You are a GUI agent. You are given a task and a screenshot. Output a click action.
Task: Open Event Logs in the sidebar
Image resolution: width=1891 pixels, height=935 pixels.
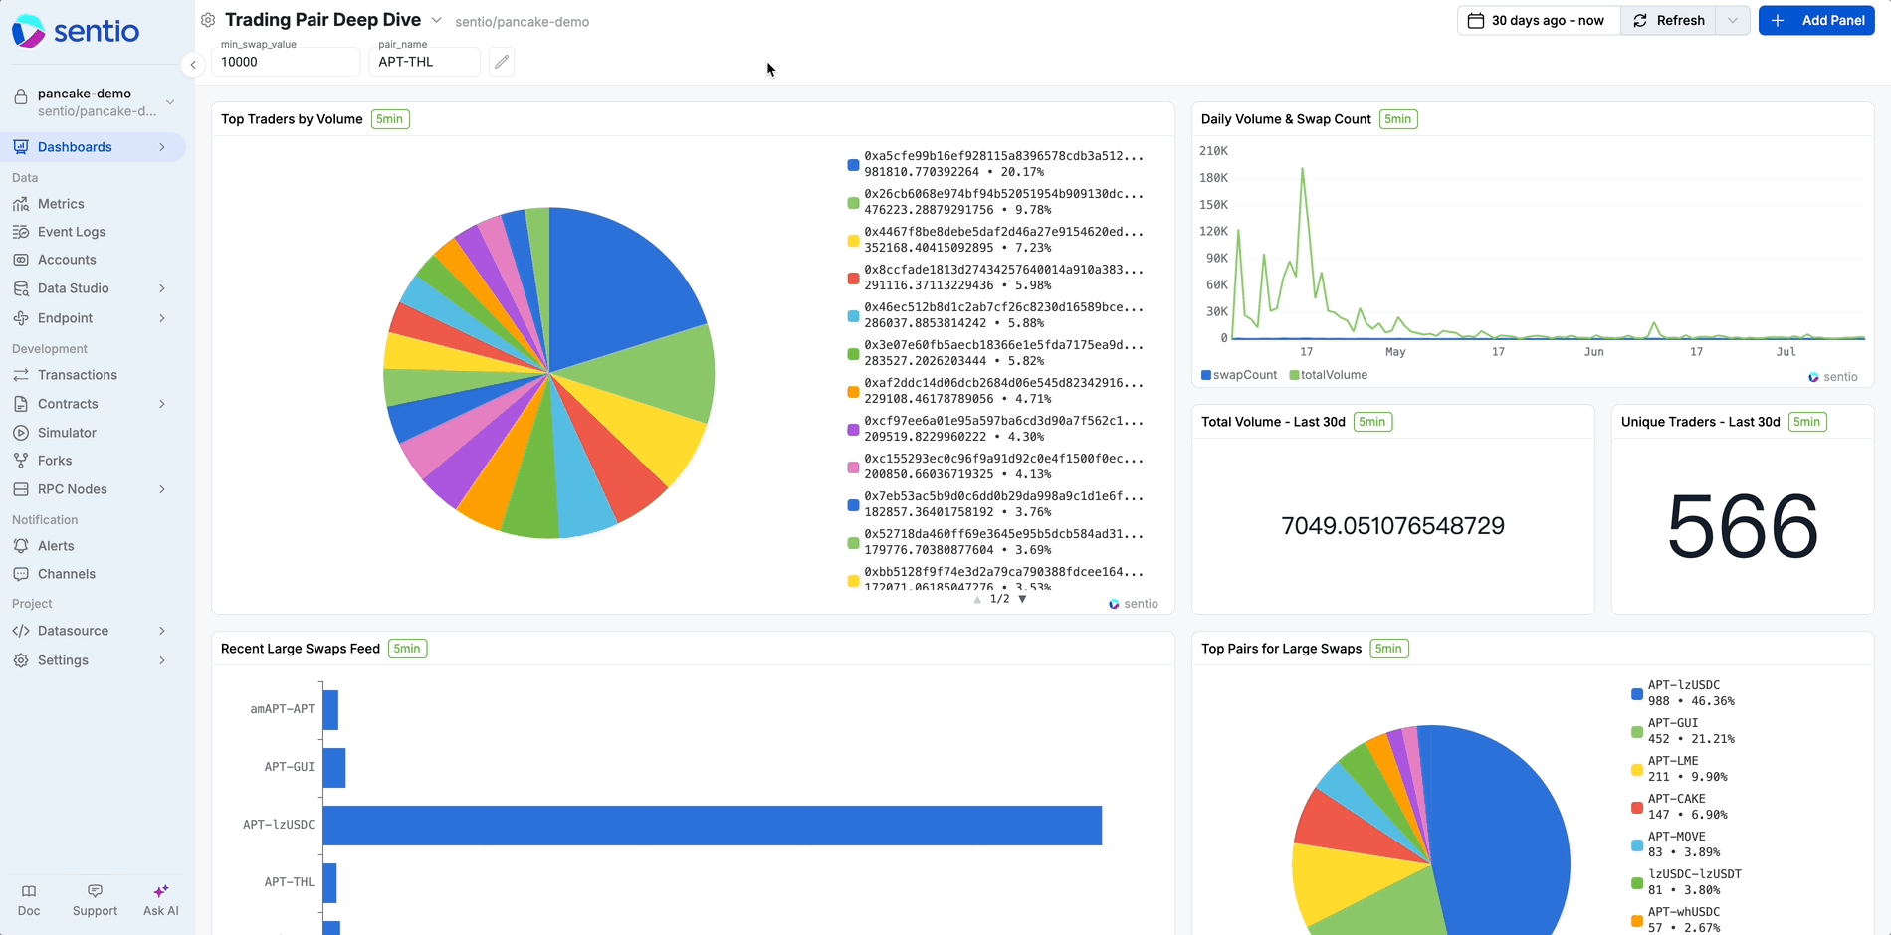93,232
